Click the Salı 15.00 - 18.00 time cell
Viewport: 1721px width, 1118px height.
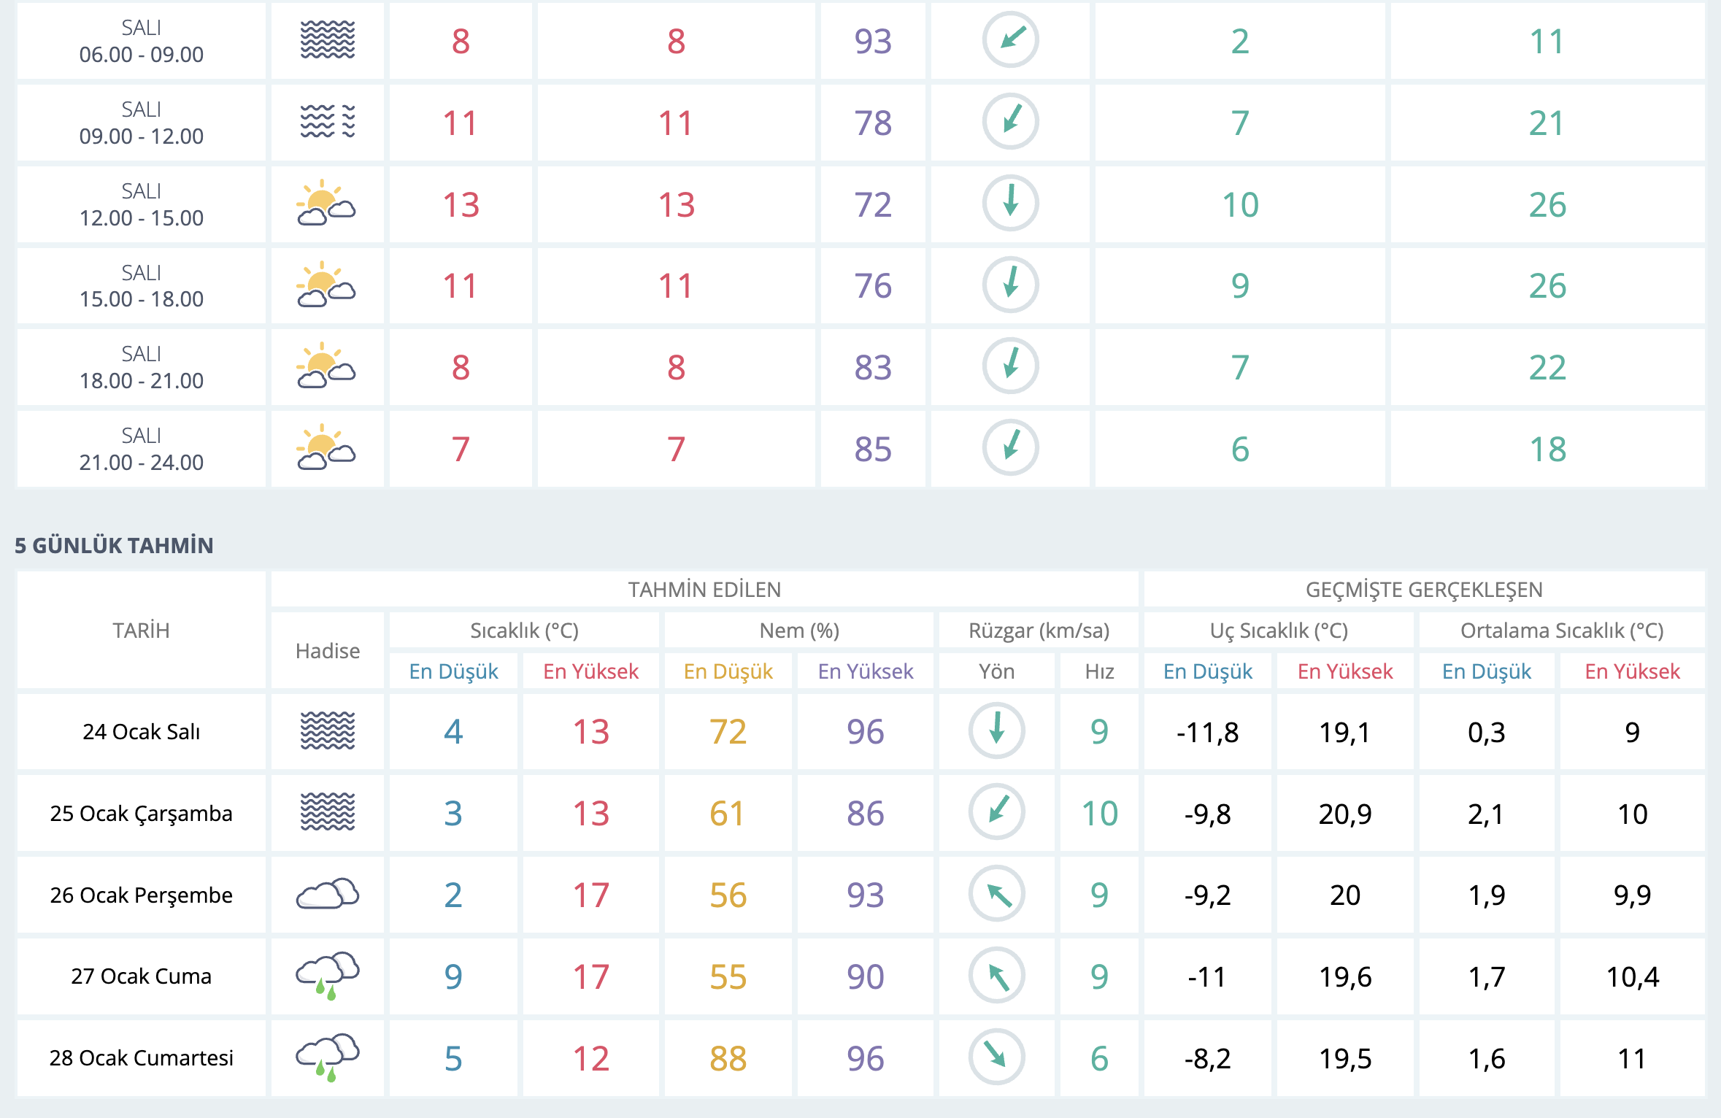(x=141, y=285)
